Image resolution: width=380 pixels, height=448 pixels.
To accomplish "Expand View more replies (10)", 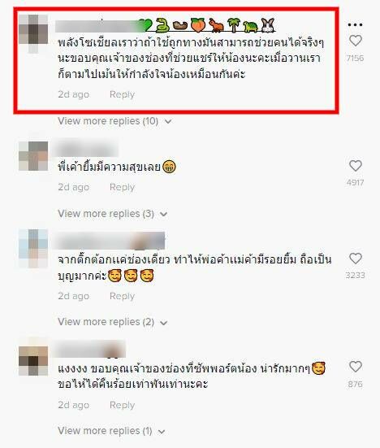I will pos(114,121).
